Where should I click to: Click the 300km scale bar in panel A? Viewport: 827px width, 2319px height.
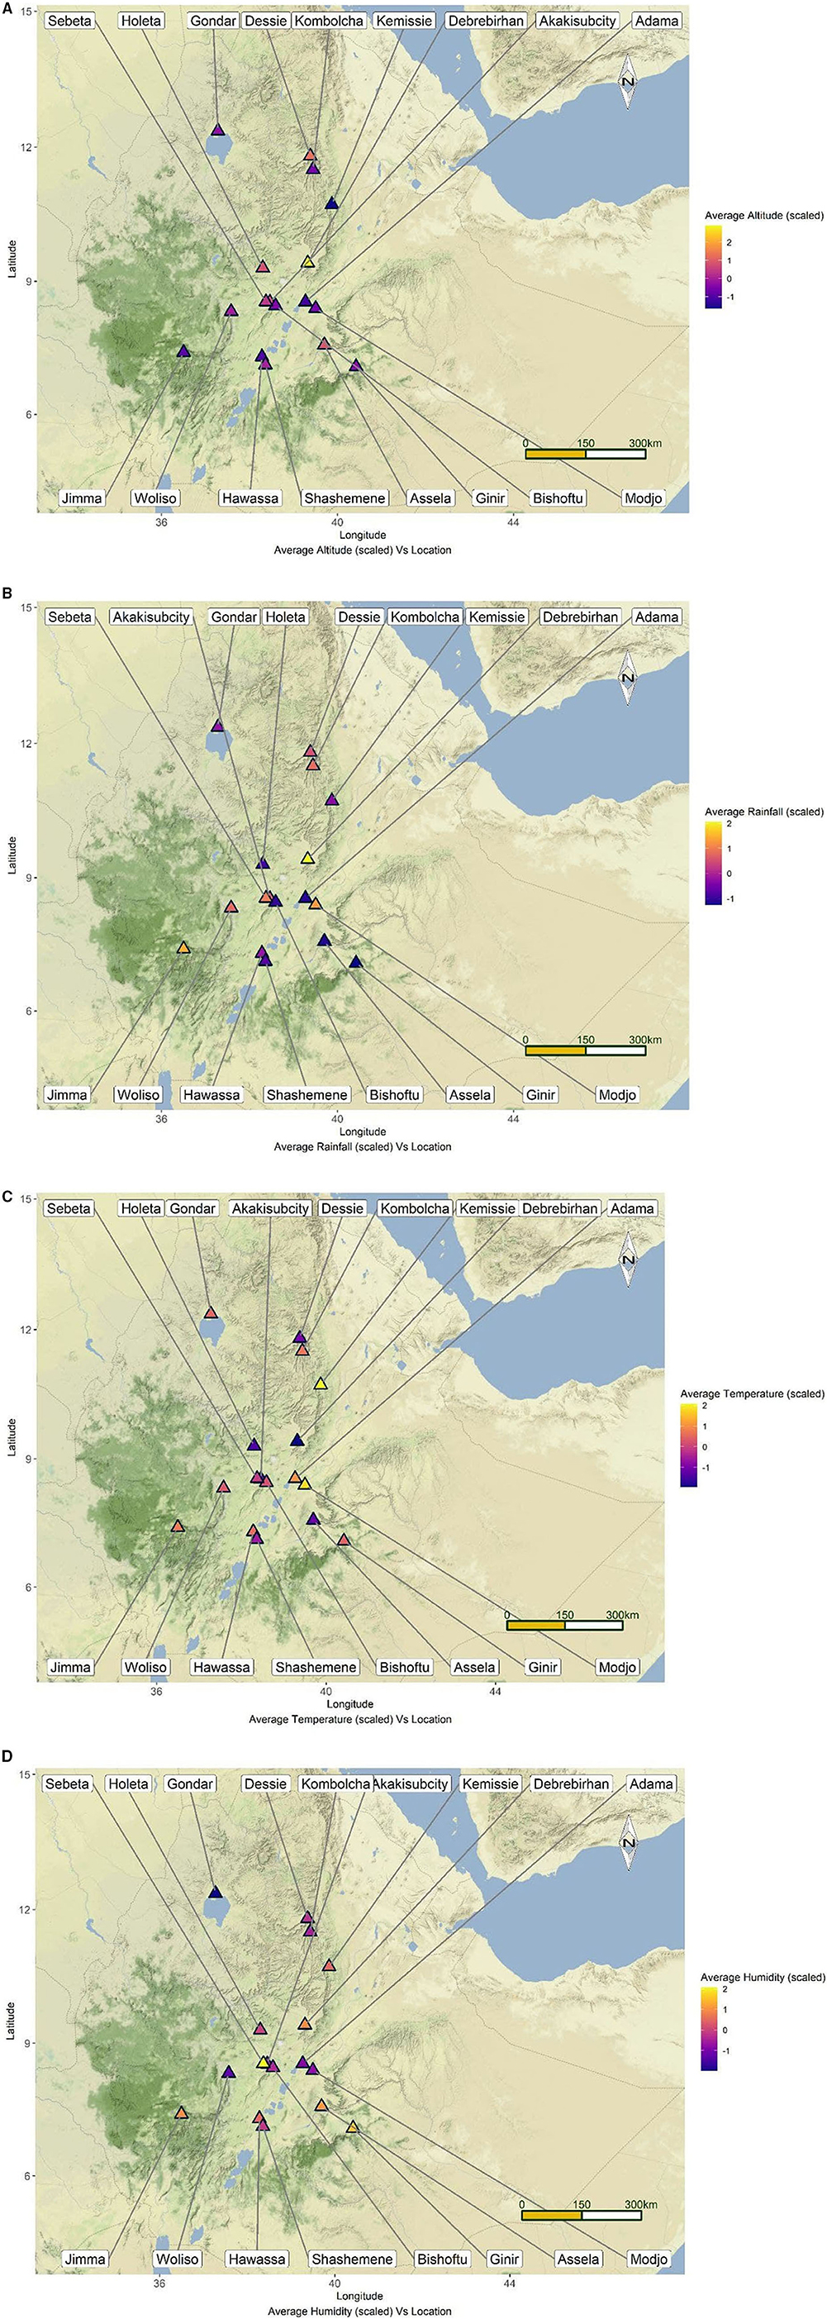pyautogui.click(x=586, y=454)
